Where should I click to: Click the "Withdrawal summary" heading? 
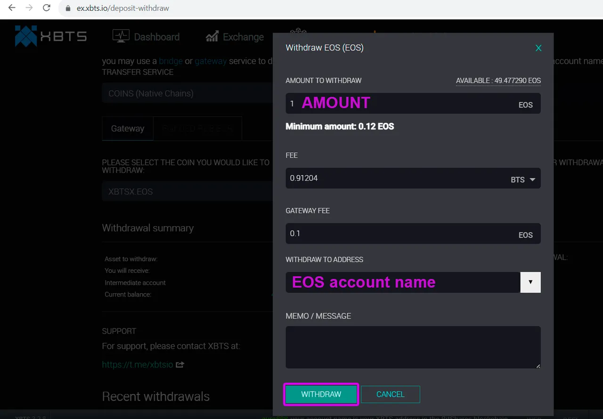[148, 228]
